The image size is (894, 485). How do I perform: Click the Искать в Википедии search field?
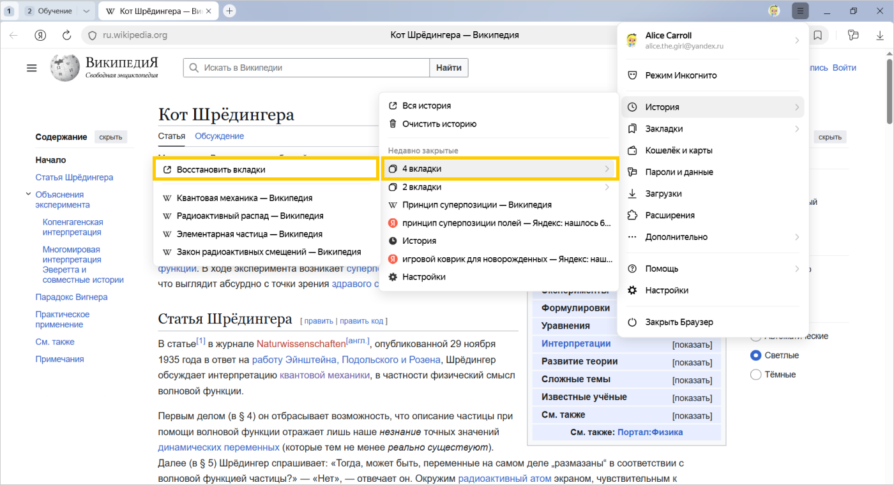point(307,68)
